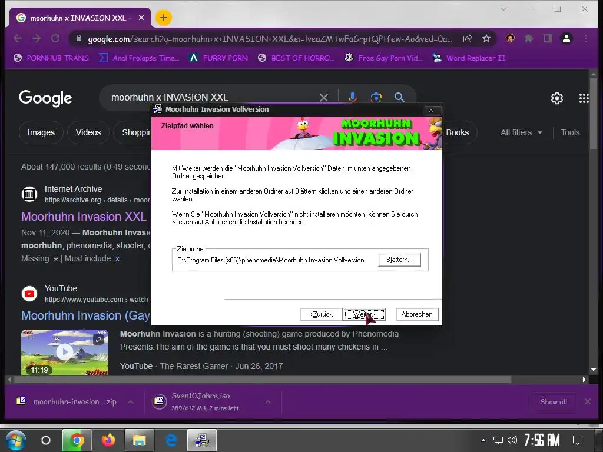
Task: Click the Chrome address bar URL
Action: coord(270,39)
